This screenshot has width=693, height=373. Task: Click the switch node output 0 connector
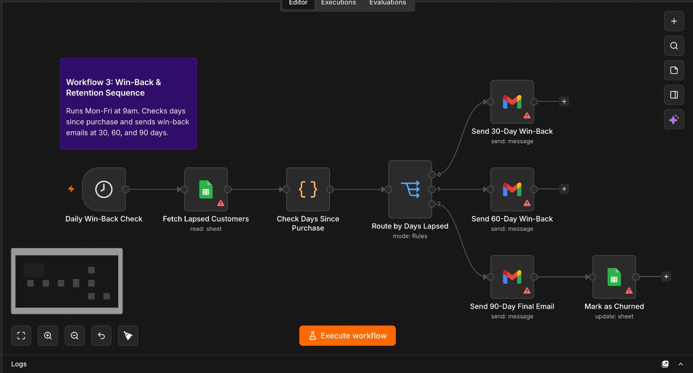(x=432, y=174)
